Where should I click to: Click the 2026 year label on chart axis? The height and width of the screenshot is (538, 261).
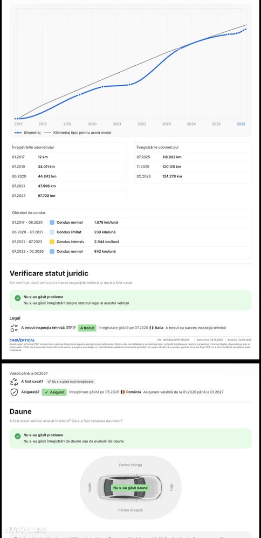coord(241,124)
